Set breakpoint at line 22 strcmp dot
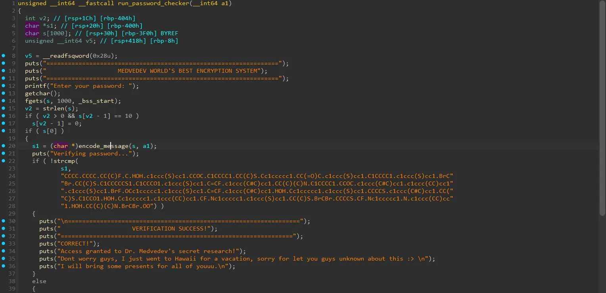This screenshot has height=293, width=606. click(x=4, y=161)
